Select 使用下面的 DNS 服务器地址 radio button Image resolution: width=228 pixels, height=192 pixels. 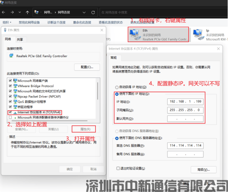click(x=117, y=138)
